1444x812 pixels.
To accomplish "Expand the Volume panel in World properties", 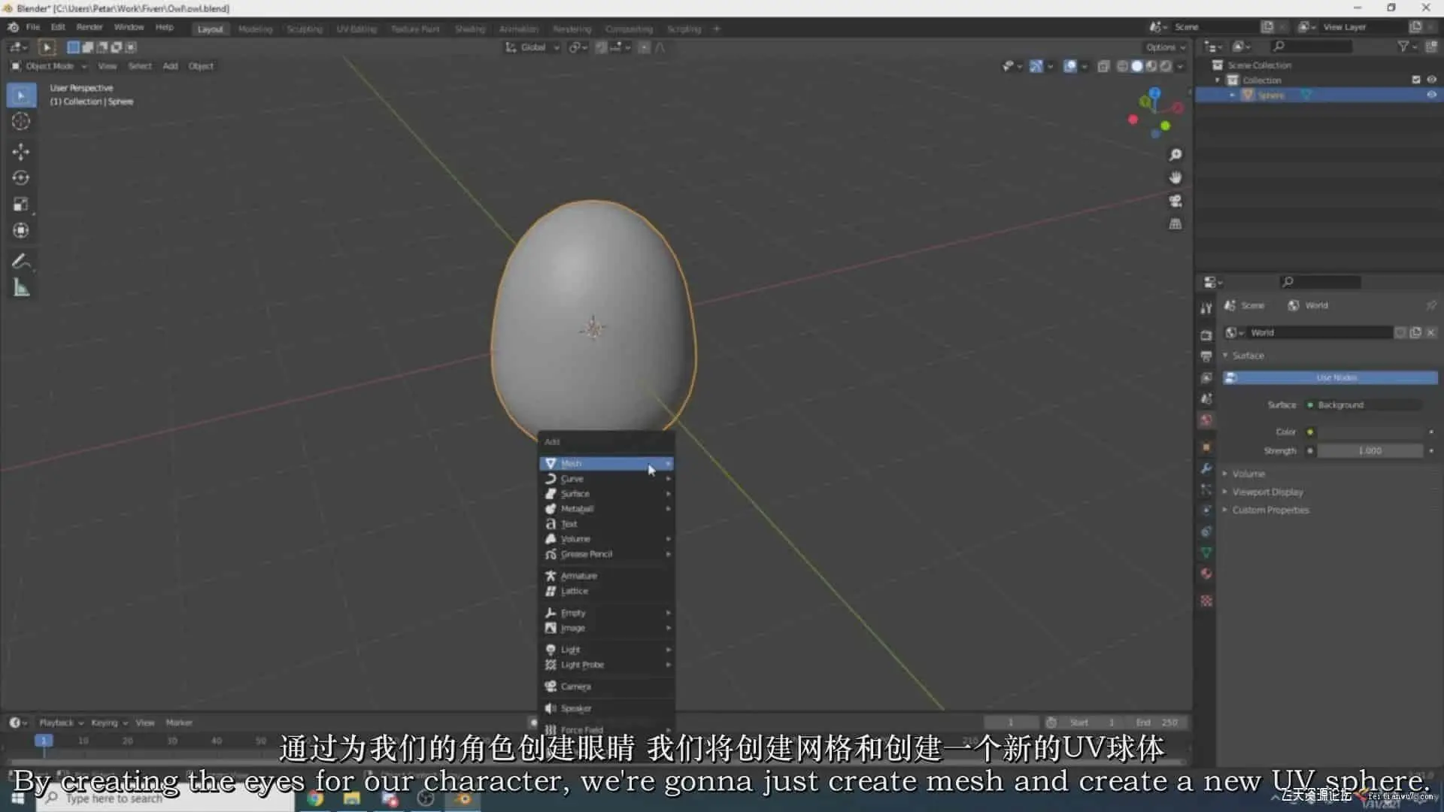I will pyautogui.click(x=1248, y=474).
